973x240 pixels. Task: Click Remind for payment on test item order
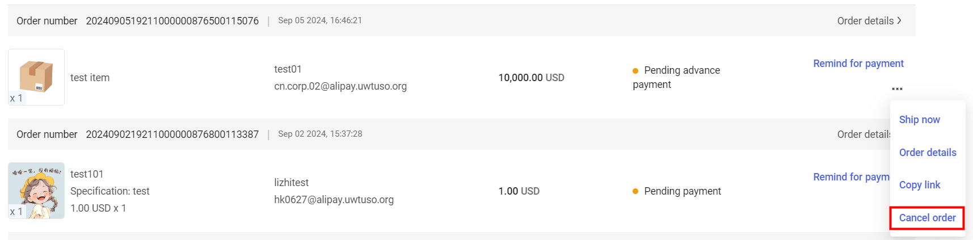coord(858,64)
